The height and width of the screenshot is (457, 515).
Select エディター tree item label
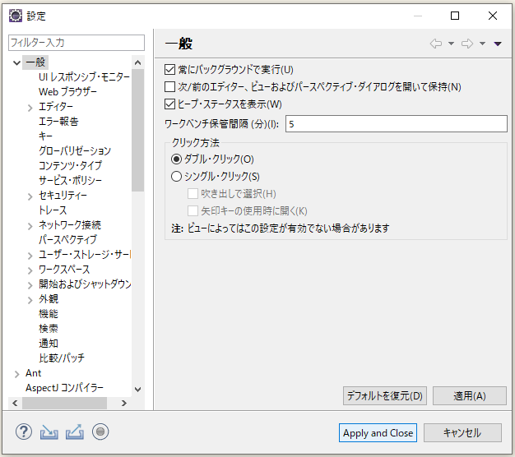coord(56,106)
